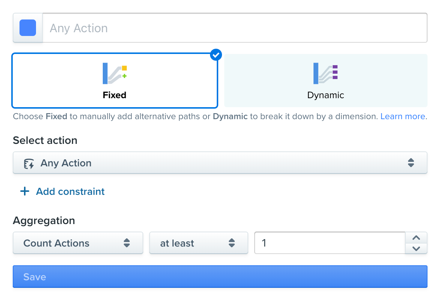Screen dimensions: 441x302
Task: Open the Select action dropdown
Action: point(220,163)
